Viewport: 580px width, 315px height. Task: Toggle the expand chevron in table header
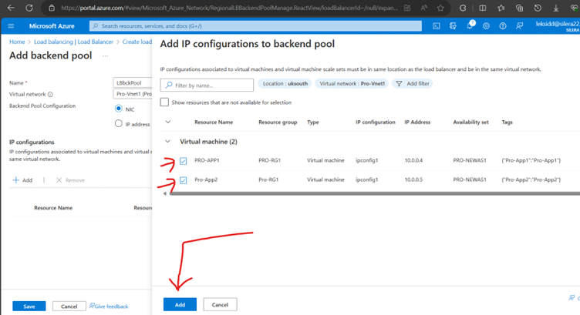coord(168,122)
